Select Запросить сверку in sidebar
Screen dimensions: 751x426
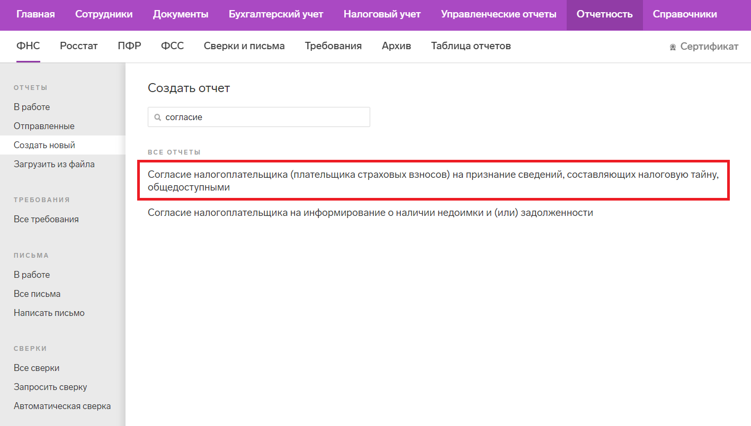pyautogui.click(x=50, y=387)
